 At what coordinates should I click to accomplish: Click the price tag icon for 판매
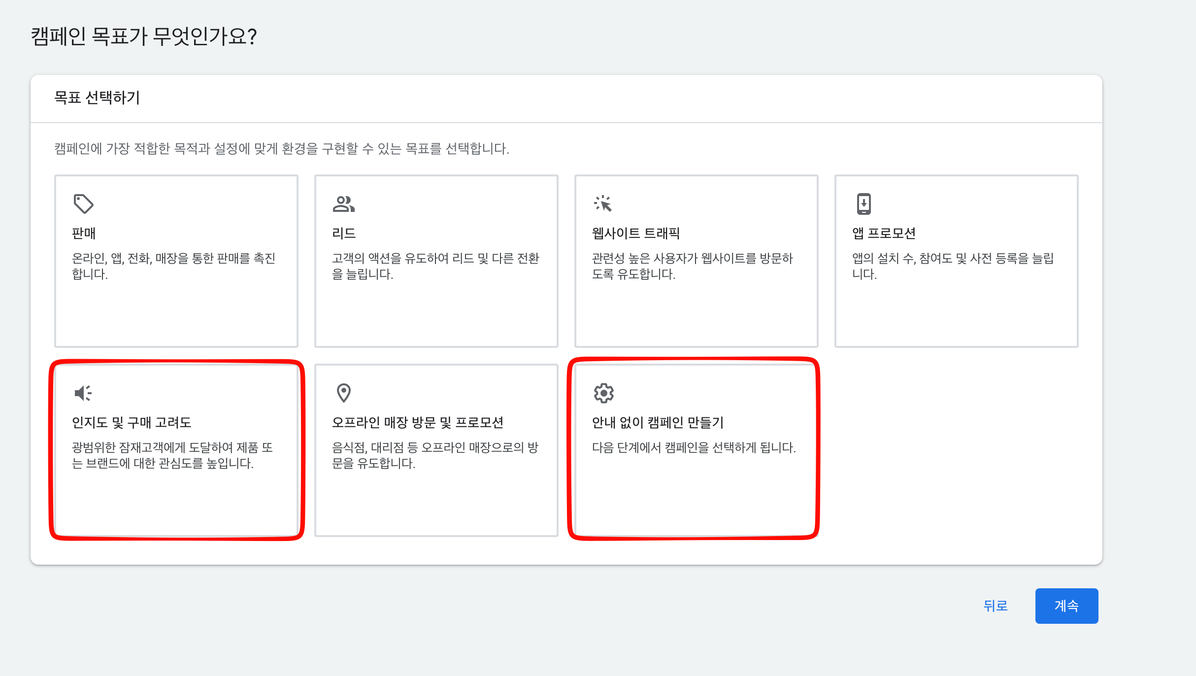point(83,203)
